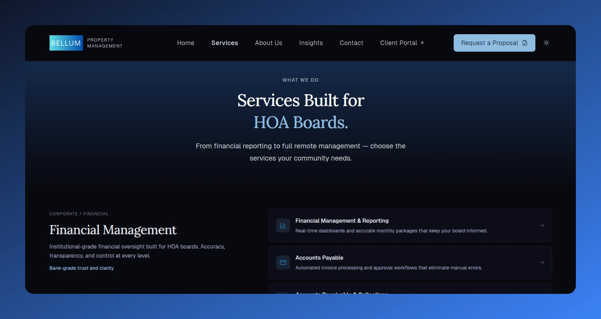Open the Client Portal link
This screenshot has height=319, width=601.
tap(402, 43)
